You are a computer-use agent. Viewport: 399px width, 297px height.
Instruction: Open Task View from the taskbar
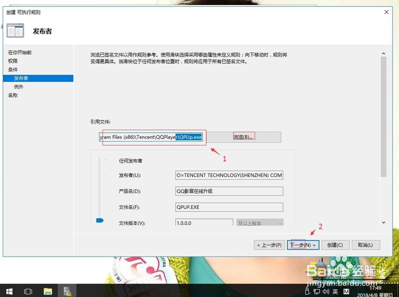28,291
